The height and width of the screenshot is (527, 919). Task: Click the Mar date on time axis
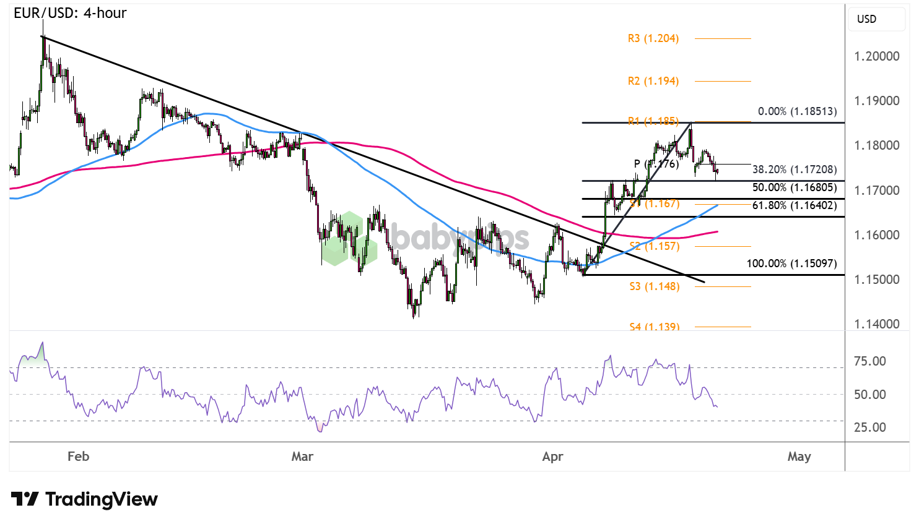pos(302,456)
